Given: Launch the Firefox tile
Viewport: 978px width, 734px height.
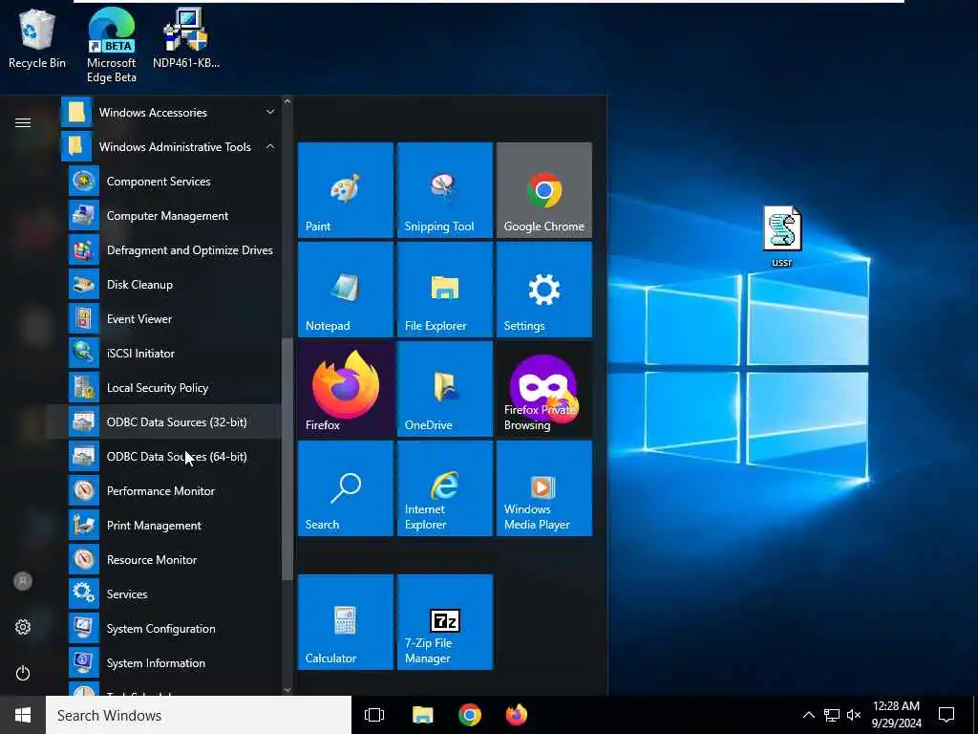Looking at the screenshot, I should pos(346,388).
